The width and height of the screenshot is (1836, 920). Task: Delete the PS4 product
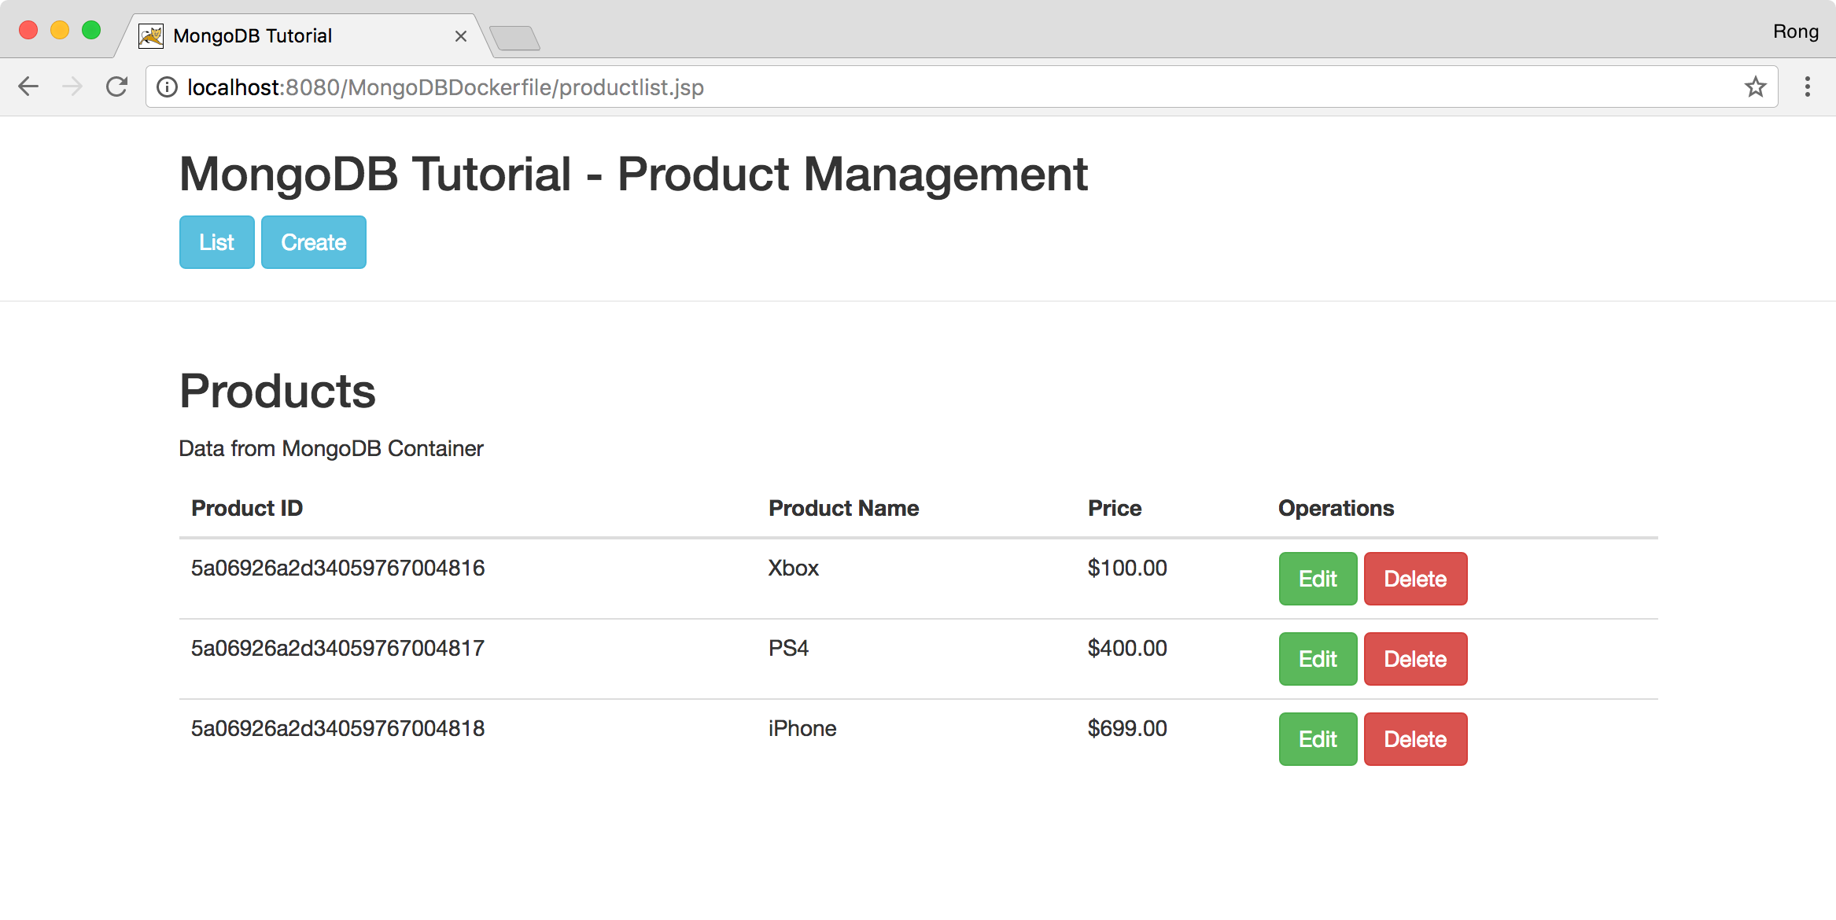(x=1415, y=659)
